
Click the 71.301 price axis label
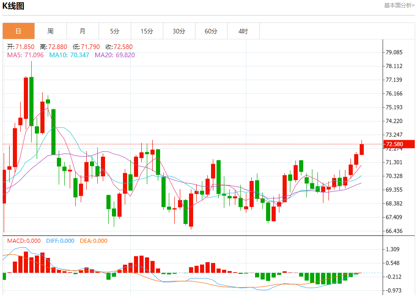pyautogui.click(x=394, y=162)
